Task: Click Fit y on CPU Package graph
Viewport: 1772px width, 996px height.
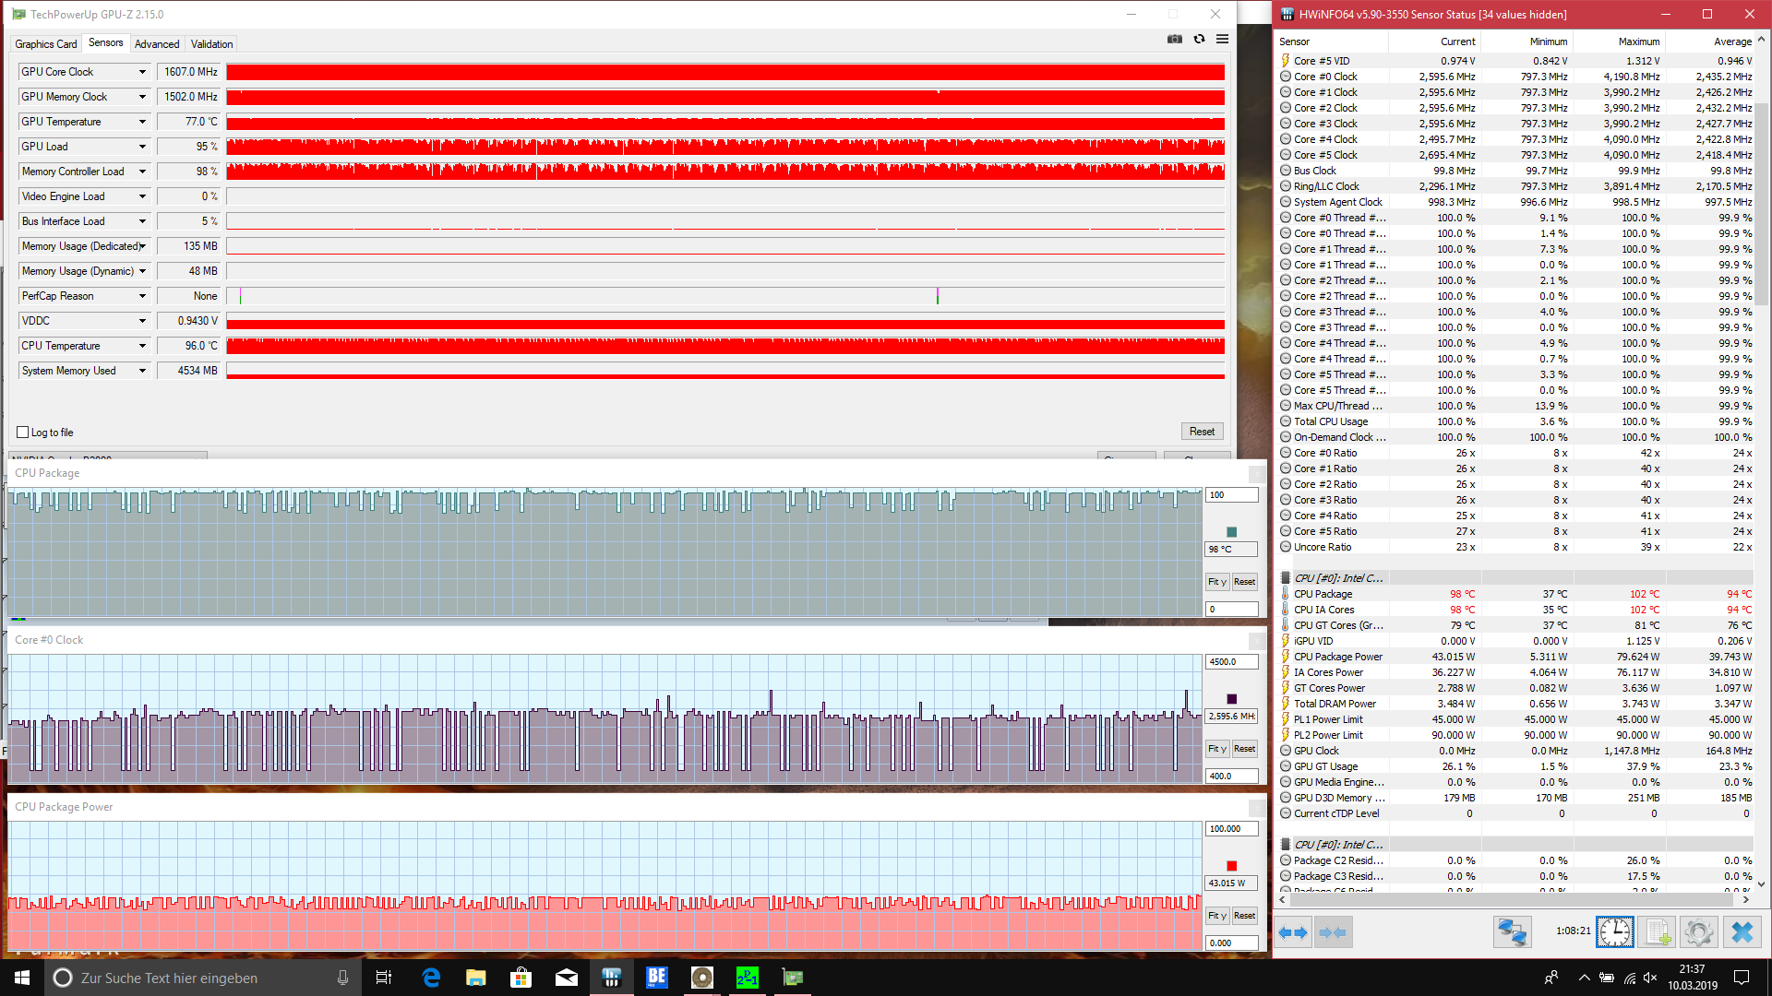Action: 1216,582
